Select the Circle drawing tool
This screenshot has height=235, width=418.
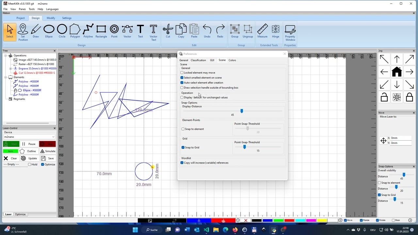62,32
